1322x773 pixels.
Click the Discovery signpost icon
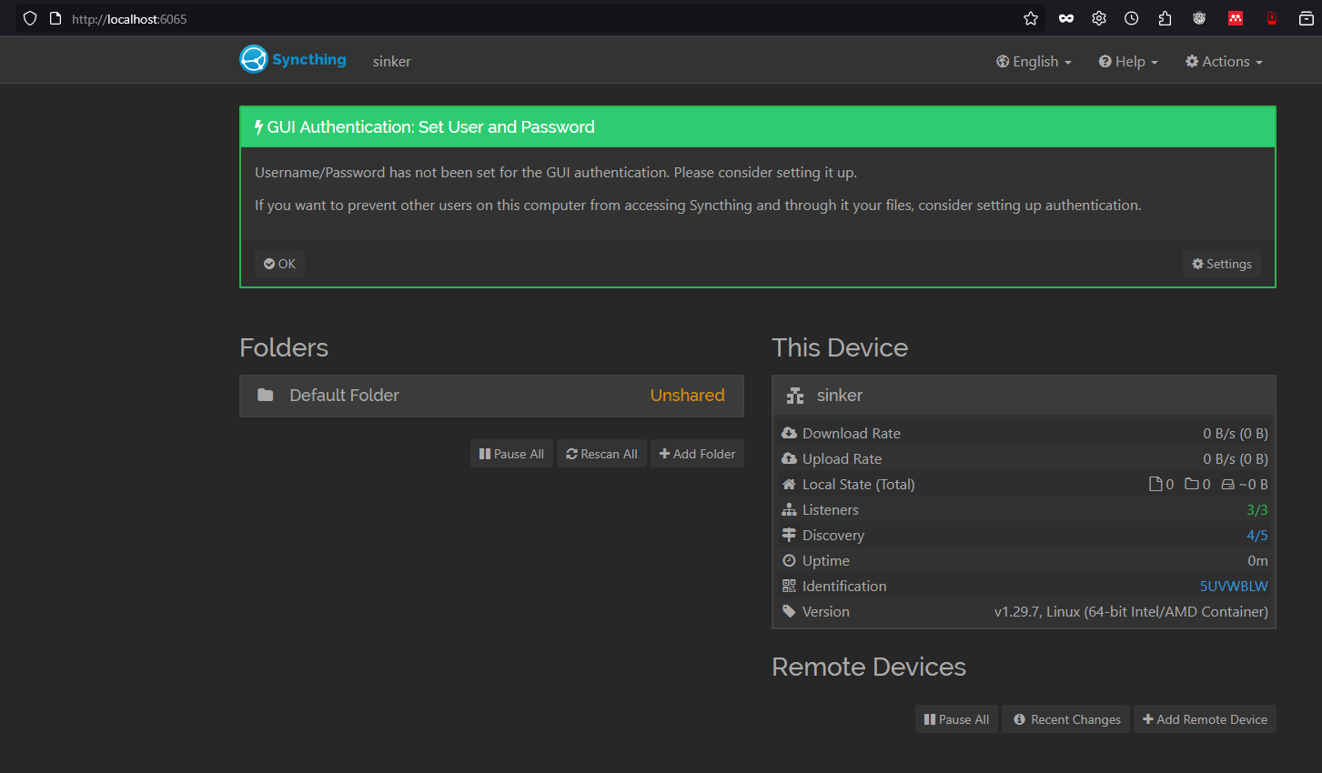point(789,535)
